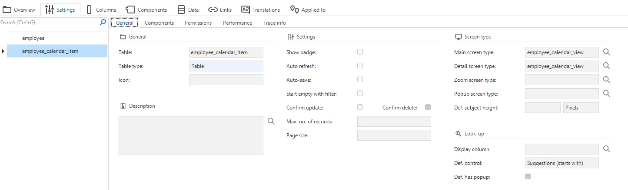The image size is (628, 190).
Task: Click the Max. no. of records field
Action: (x=394, y=122)
